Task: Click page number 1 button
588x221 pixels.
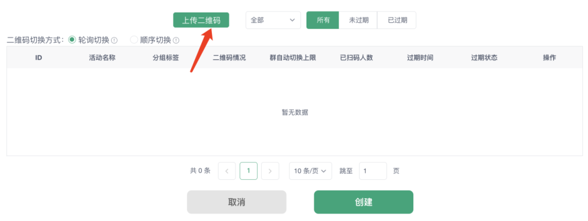Action: (248, 171)
